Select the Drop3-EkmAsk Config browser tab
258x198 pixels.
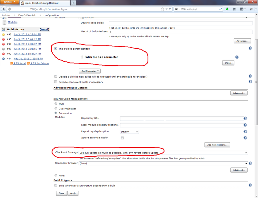[45, 3]
